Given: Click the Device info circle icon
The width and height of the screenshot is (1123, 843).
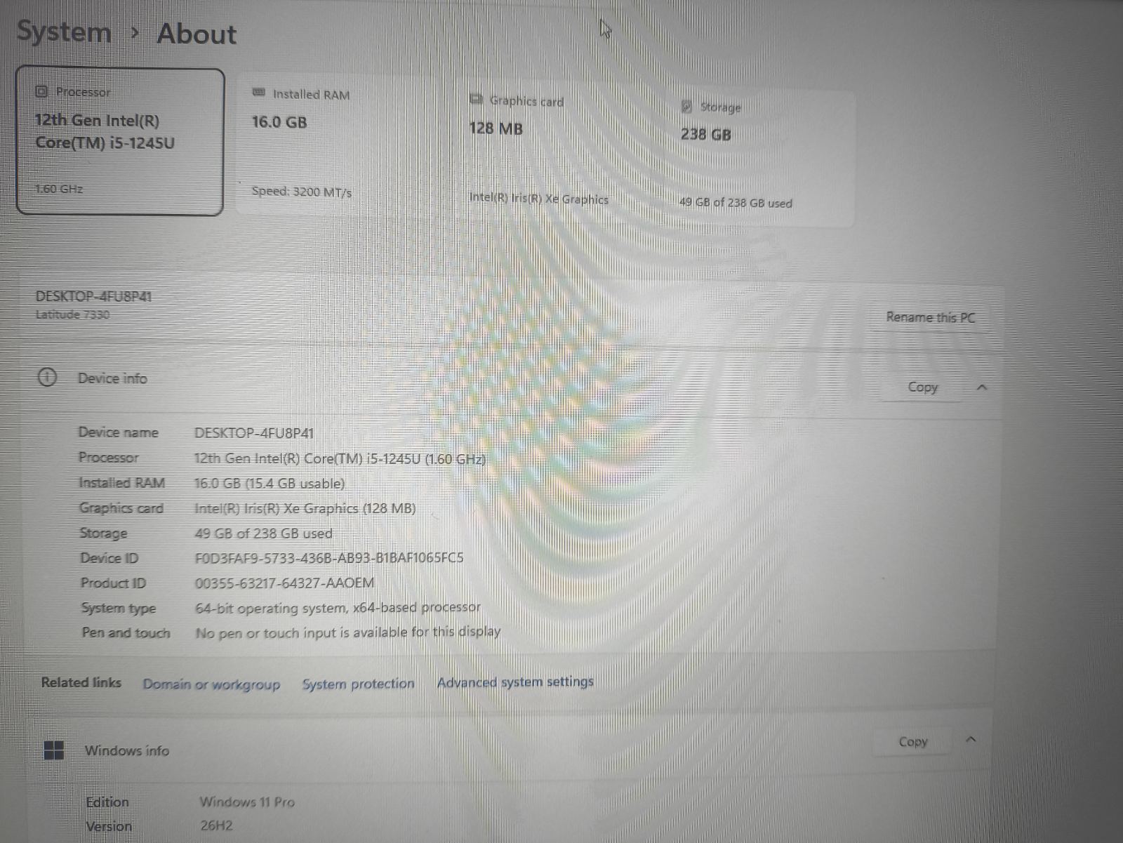Looking at the screenshot, I should pyautogui.click(x=47, y=378).
